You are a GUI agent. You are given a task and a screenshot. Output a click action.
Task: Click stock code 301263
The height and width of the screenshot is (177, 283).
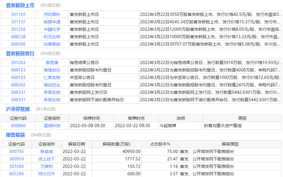[18, 62]
